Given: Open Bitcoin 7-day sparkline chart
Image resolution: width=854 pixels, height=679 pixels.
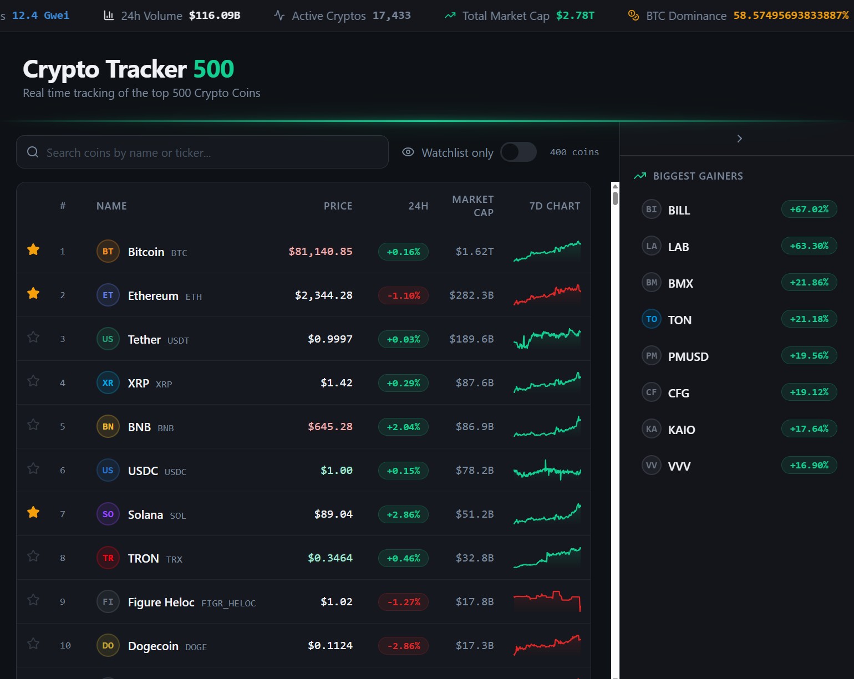Looking at the screenshot, I should pyautogui.click(x=547, y=251).
